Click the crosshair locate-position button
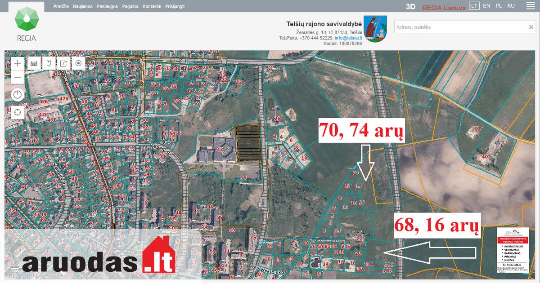Screen dimensions: 540x283 pos(18,112)
